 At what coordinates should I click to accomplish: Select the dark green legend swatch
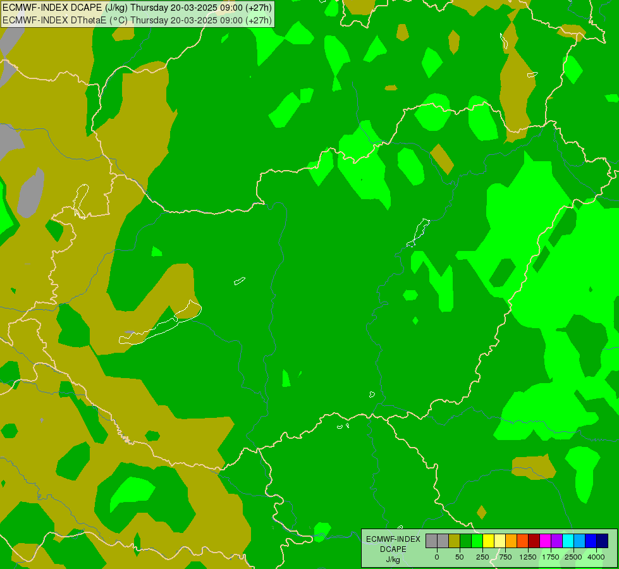466,541
